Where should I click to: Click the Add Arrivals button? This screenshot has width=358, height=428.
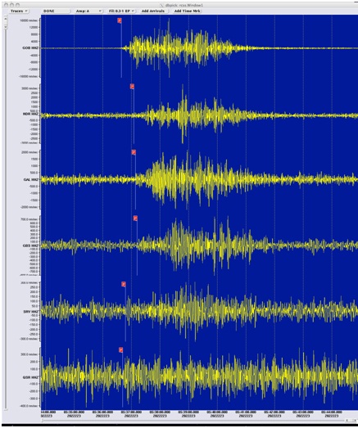pos(153,11)
